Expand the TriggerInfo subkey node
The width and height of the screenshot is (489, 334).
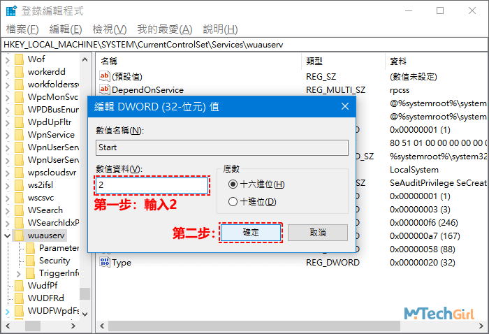(19, 273)
